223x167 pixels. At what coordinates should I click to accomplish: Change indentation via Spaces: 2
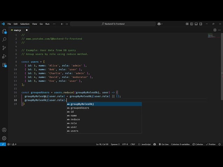pos(115,144)
